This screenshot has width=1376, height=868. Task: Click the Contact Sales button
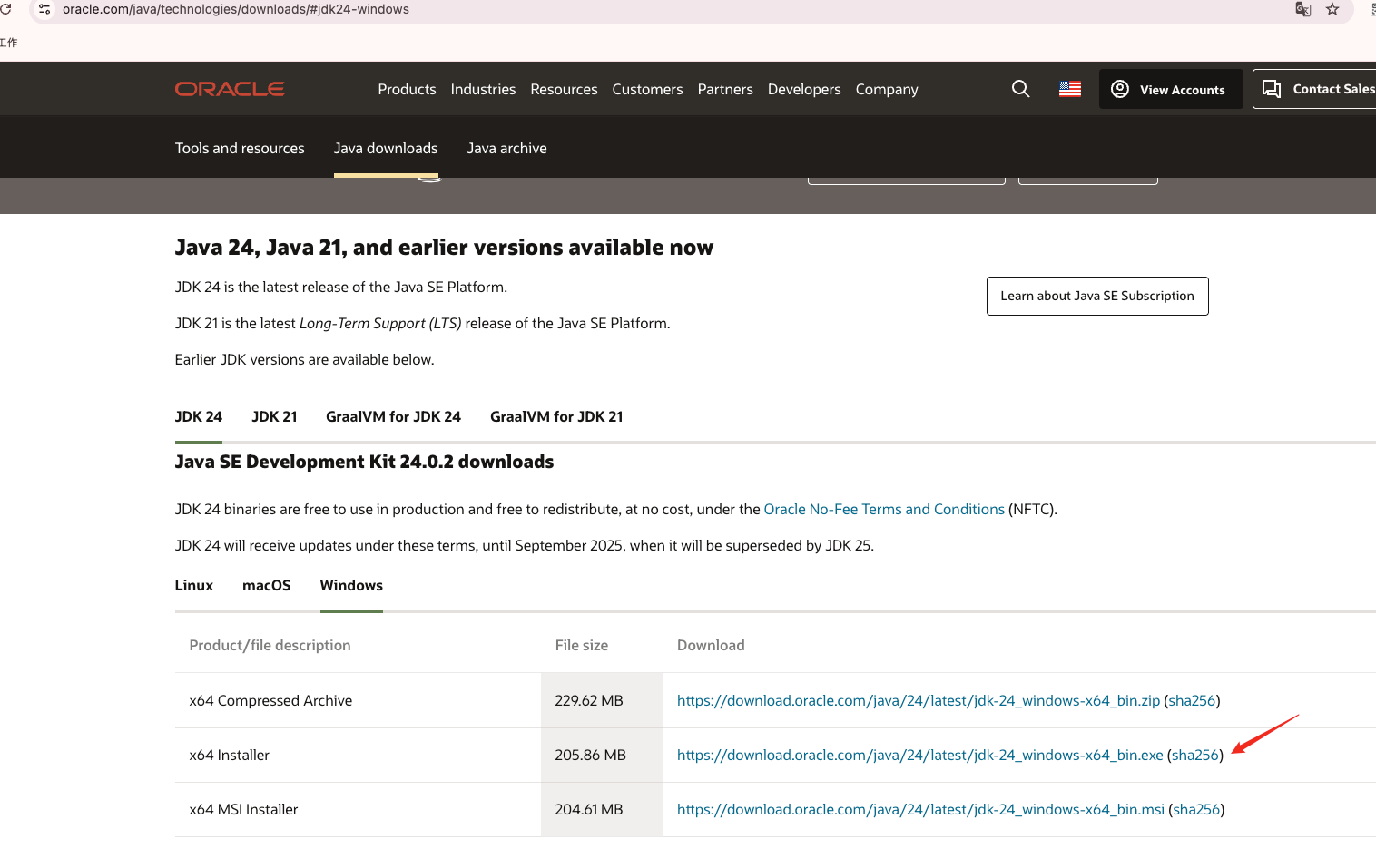(1315, 89)
